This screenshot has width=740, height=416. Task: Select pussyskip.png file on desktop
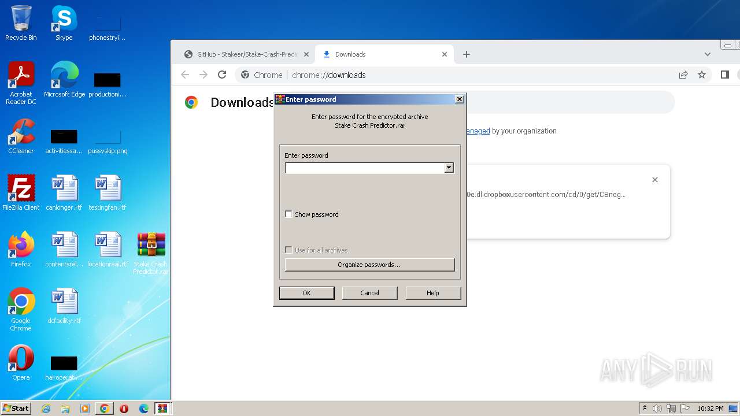pos(108,142)
